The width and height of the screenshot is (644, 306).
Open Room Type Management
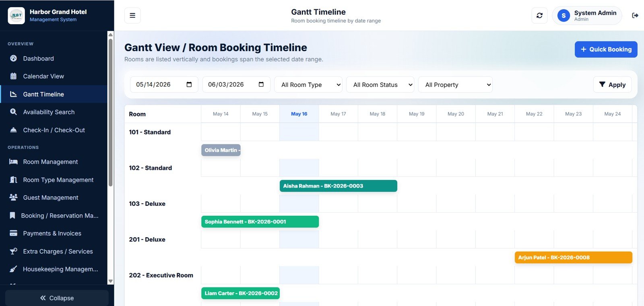click(x=54, y=180)
